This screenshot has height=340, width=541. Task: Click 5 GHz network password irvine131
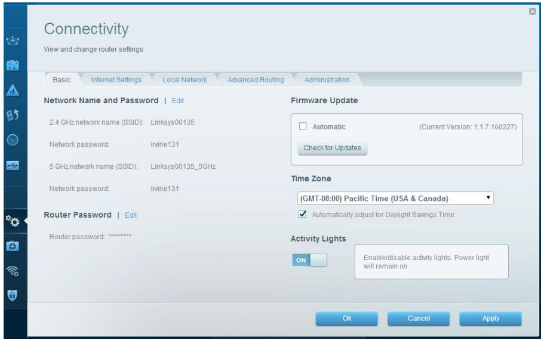[x=165, y=188]
